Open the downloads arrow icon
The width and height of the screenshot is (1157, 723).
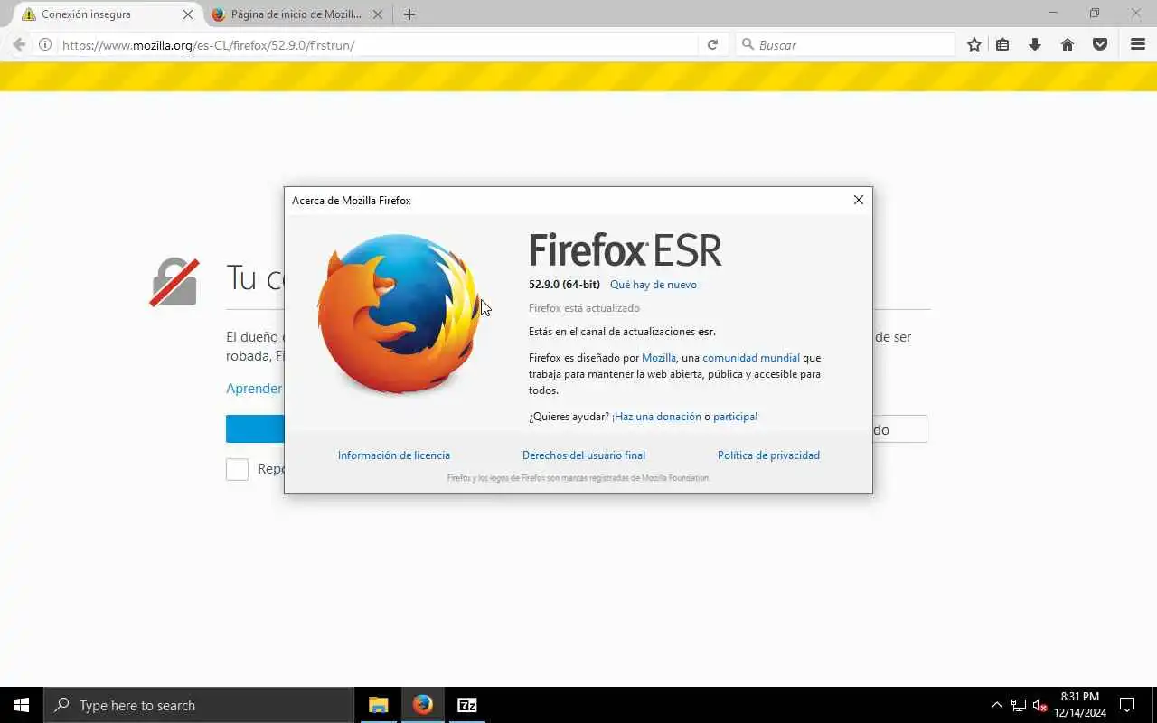1035,44
